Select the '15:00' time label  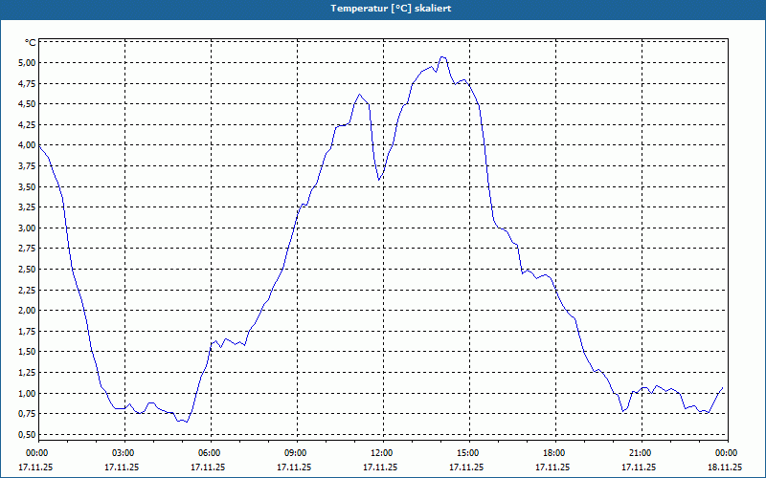pos(469,453)
